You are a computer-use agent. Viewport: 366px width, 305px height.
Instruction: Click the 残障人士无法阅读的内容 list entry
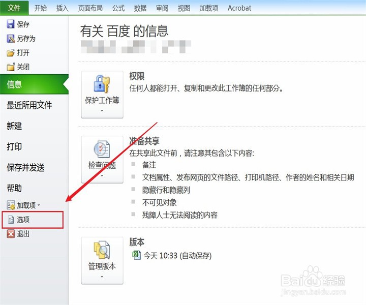[180, 215]
